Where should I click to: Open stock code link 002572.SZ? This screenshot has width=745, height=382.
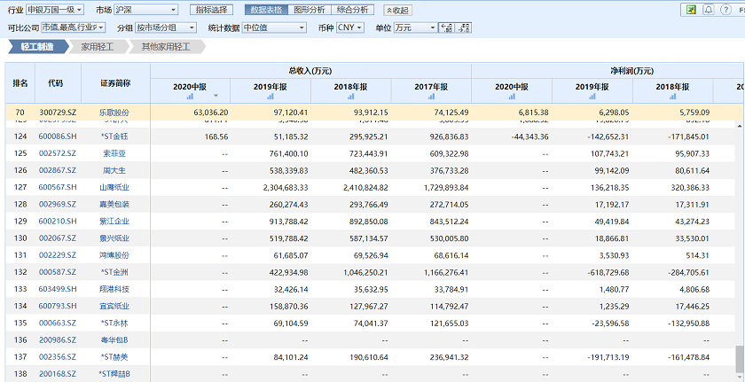(56, 152)
